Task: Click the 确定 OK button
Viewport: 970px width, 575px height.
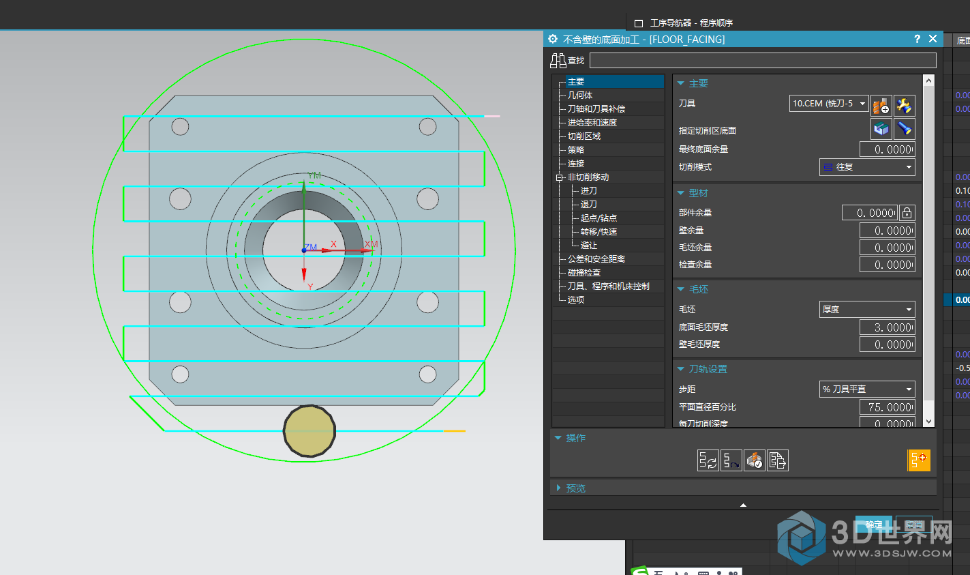Action: [x=874, y=525]
